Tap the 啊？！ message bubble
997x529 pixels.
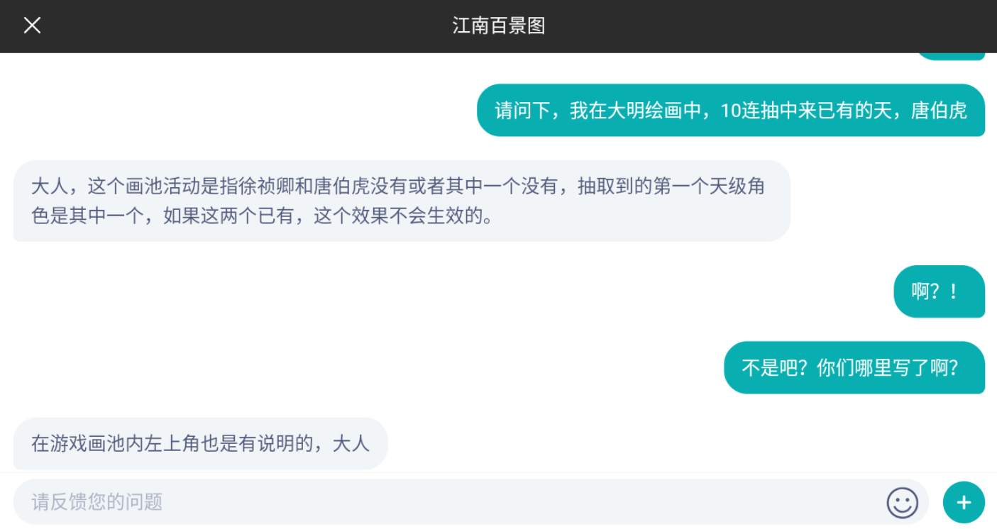pyautogui.click(x=938, y=291)
